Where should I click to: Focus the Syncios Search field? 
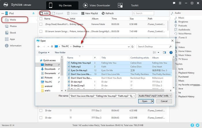[x=143, y=13]
